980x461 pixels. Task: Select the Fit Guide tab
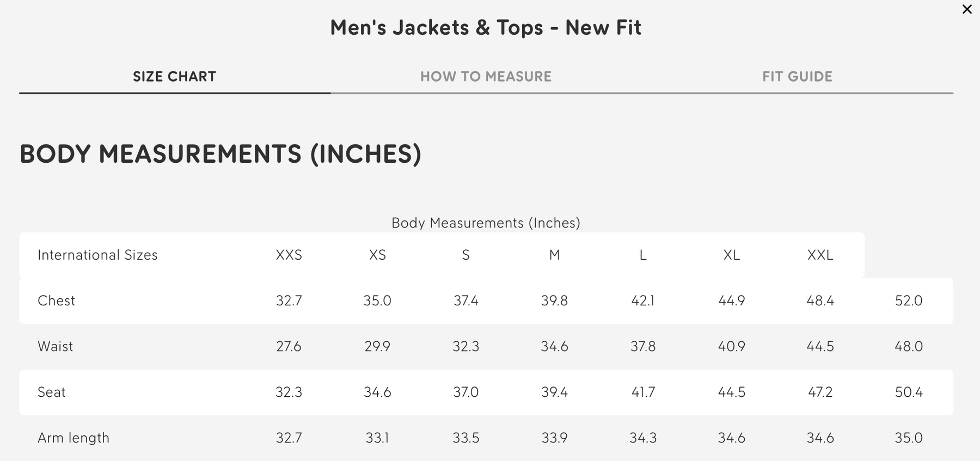(797, 77)
